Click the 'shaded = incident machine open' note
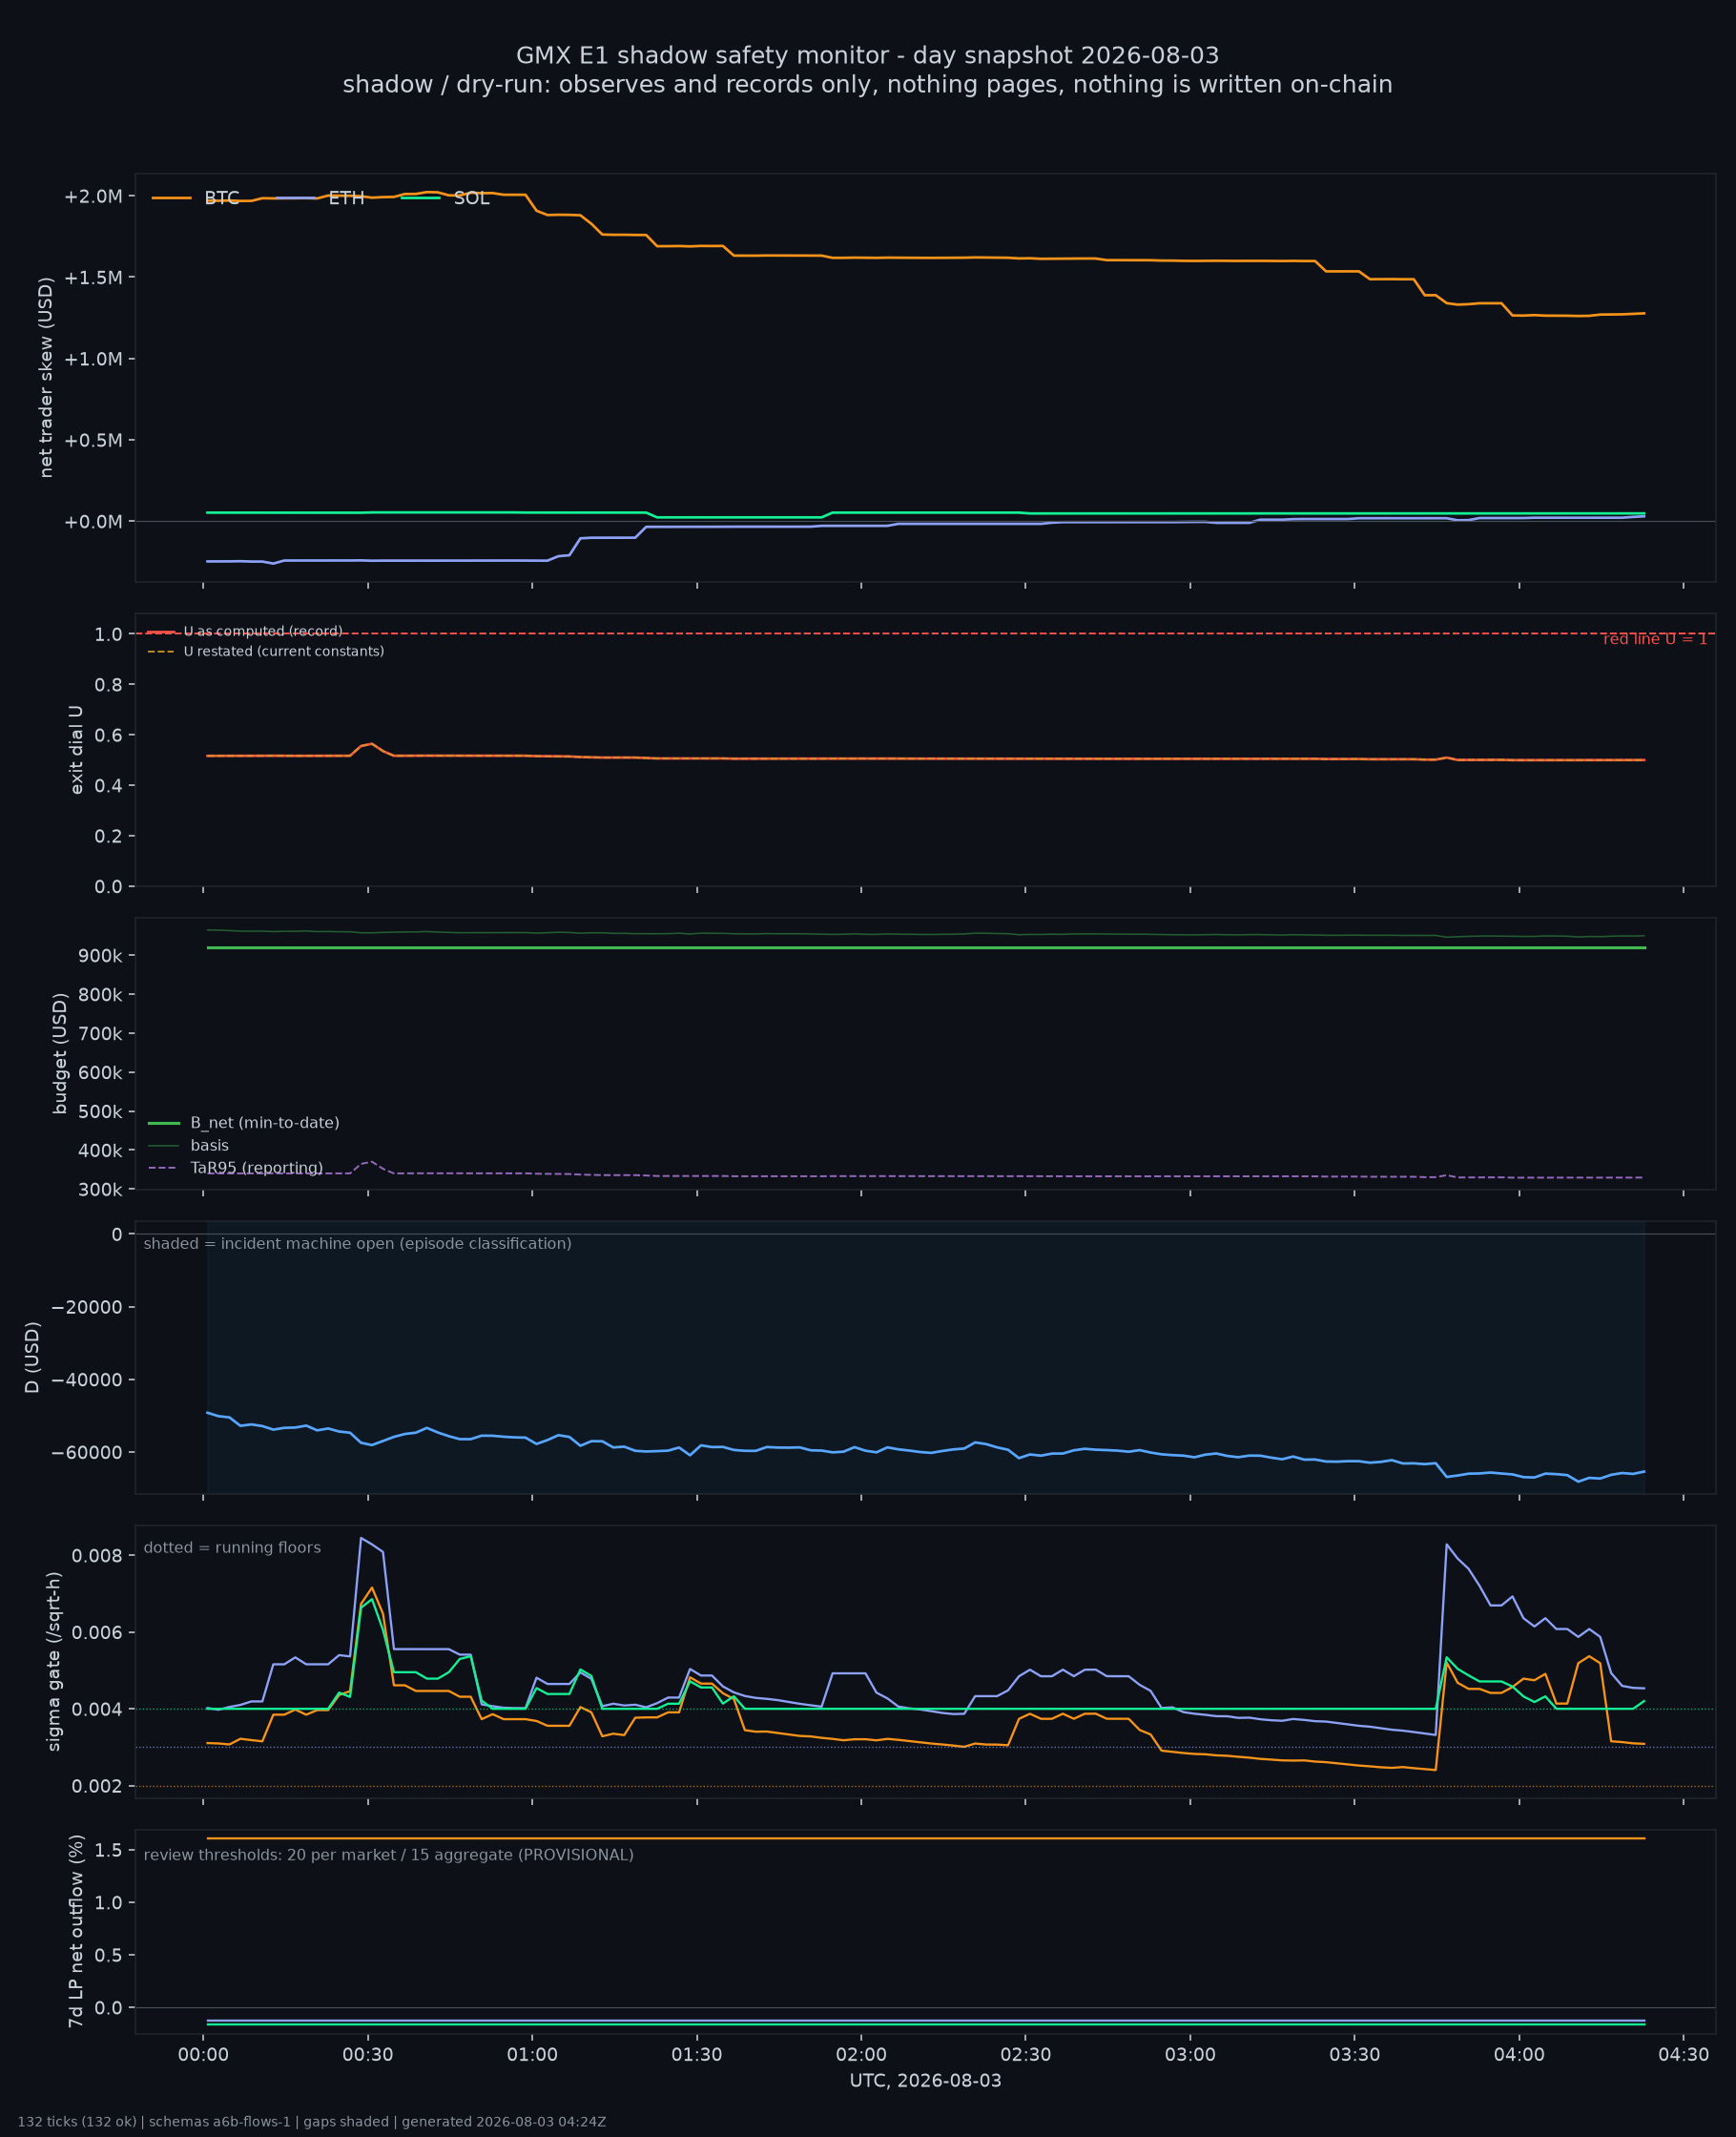The height and width of the screenshot is (2137, 1736). pyautogui.click(x=358, y=1244)
